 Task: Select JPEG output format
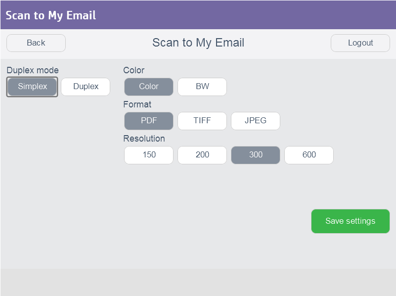pos(255,121)
